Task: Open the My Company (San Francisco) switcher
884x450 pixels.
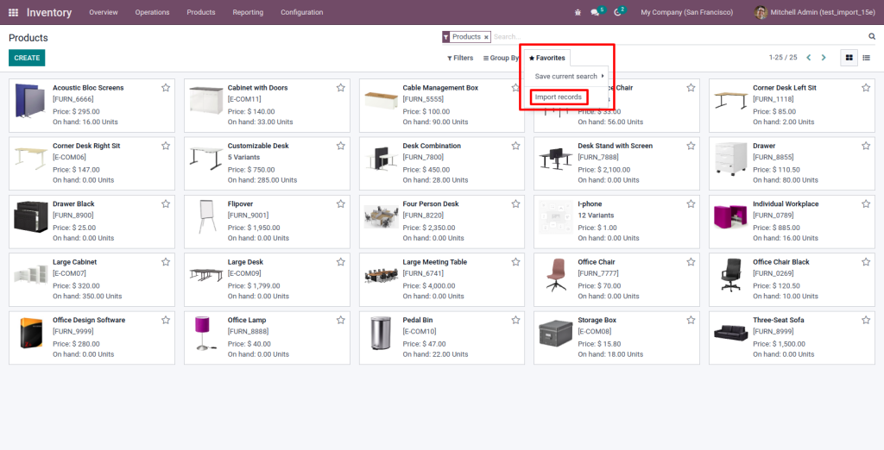Action: pyautogui.click(x=686, y=12)
